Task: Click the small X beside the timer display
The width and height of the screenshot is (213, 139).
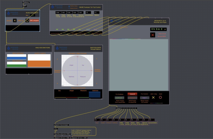Action: (x=165, y=29)
